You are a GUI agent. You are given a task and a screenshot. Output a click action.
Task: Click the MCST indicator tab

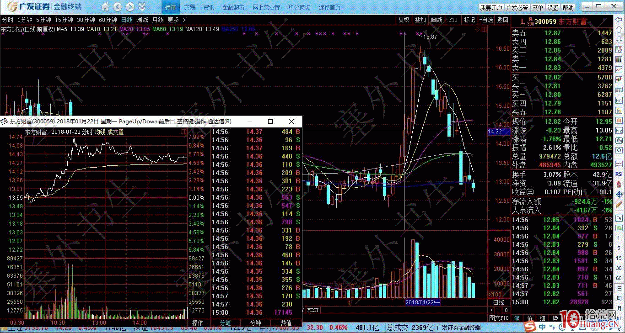313,310
